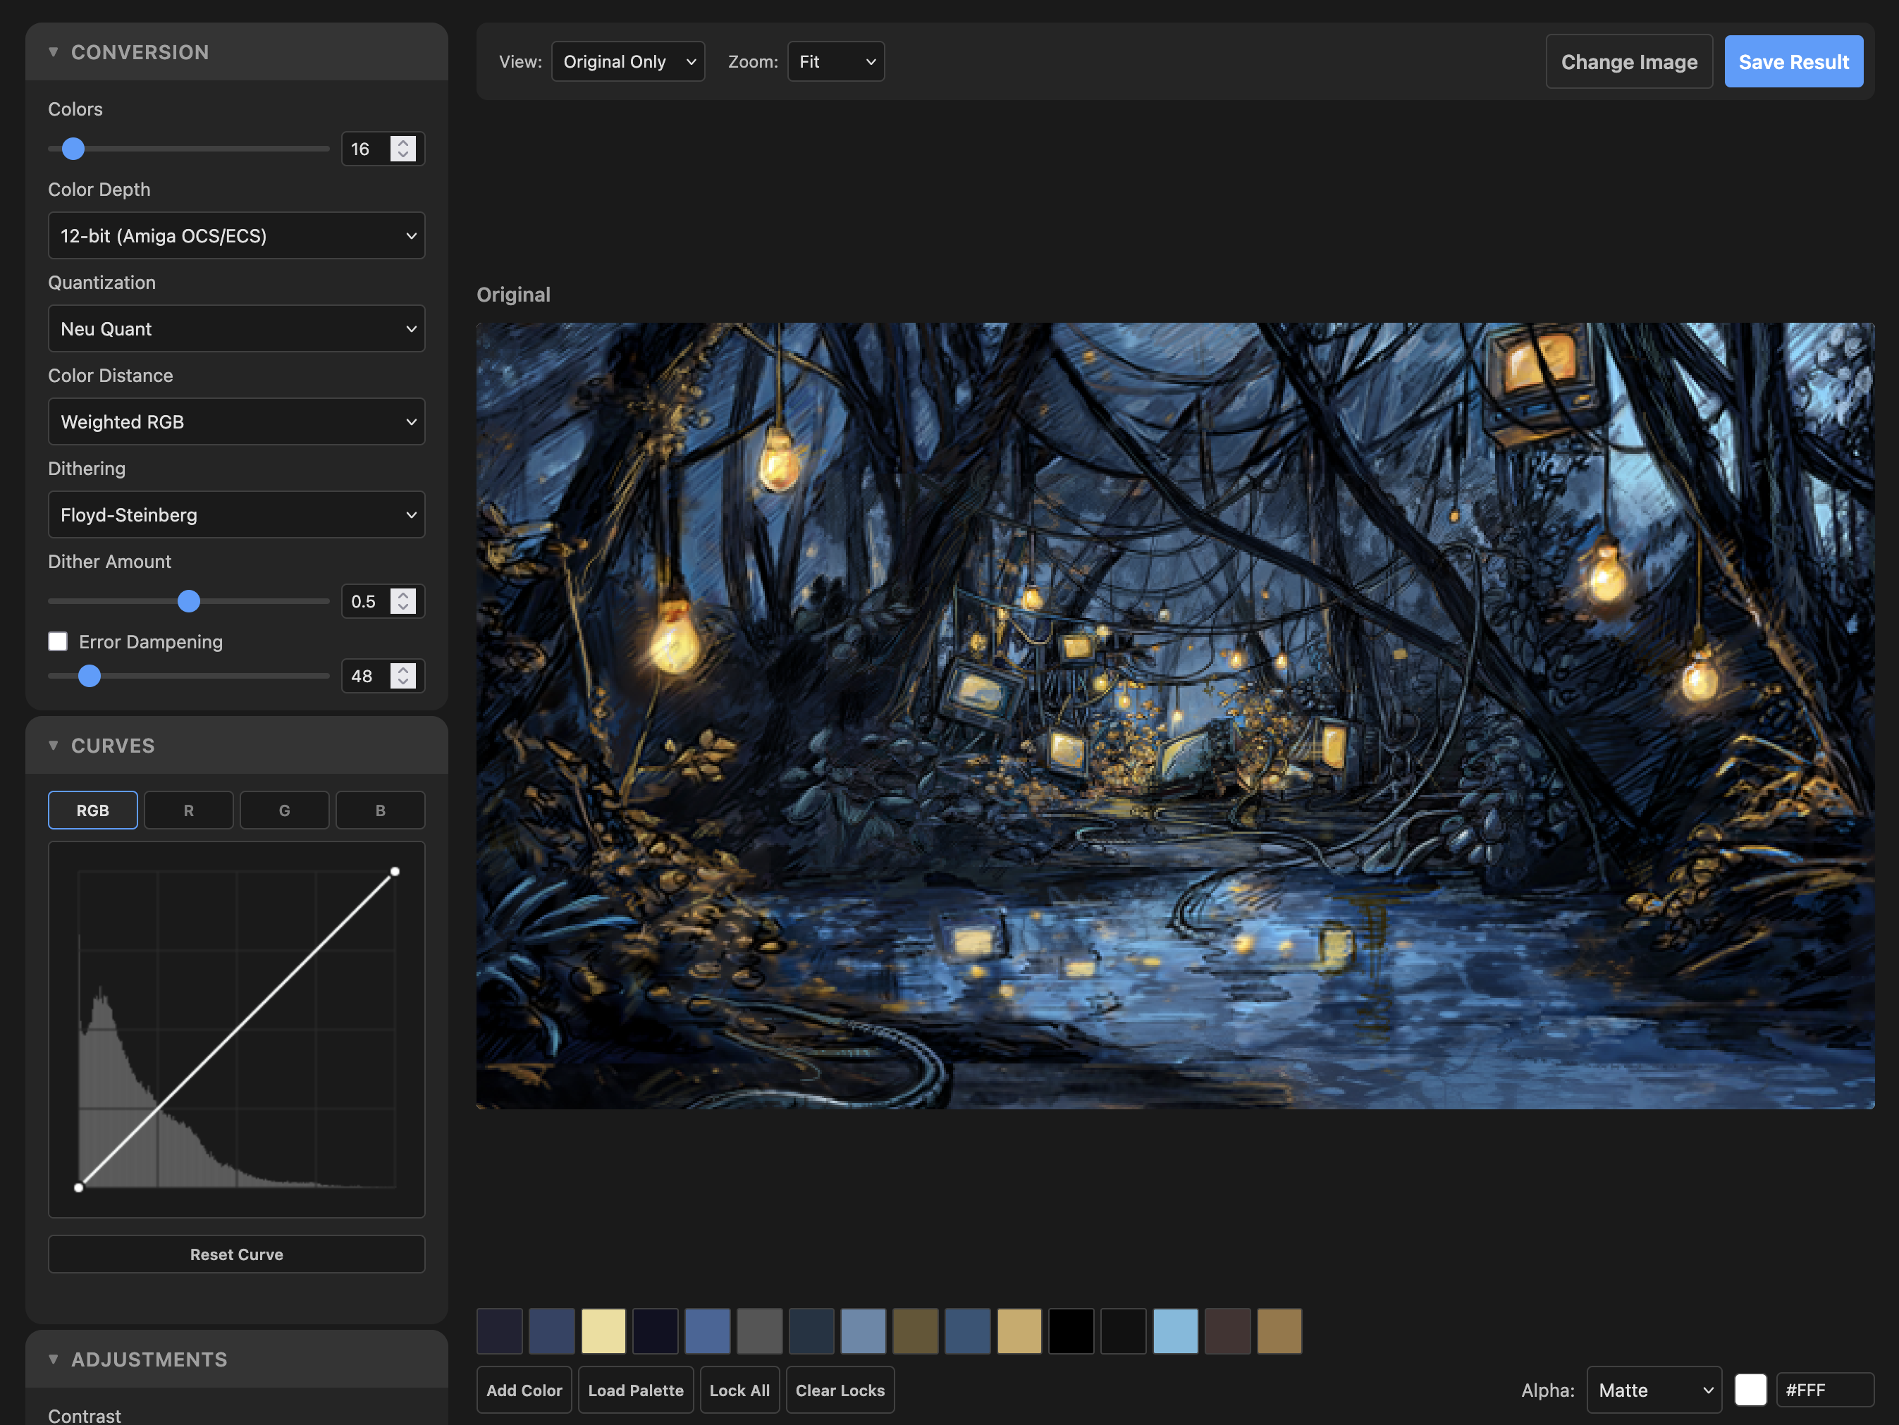This screenshot has width=1899, height=1425.
Task: Switch to the R curve tab
Action: [188, 810]
